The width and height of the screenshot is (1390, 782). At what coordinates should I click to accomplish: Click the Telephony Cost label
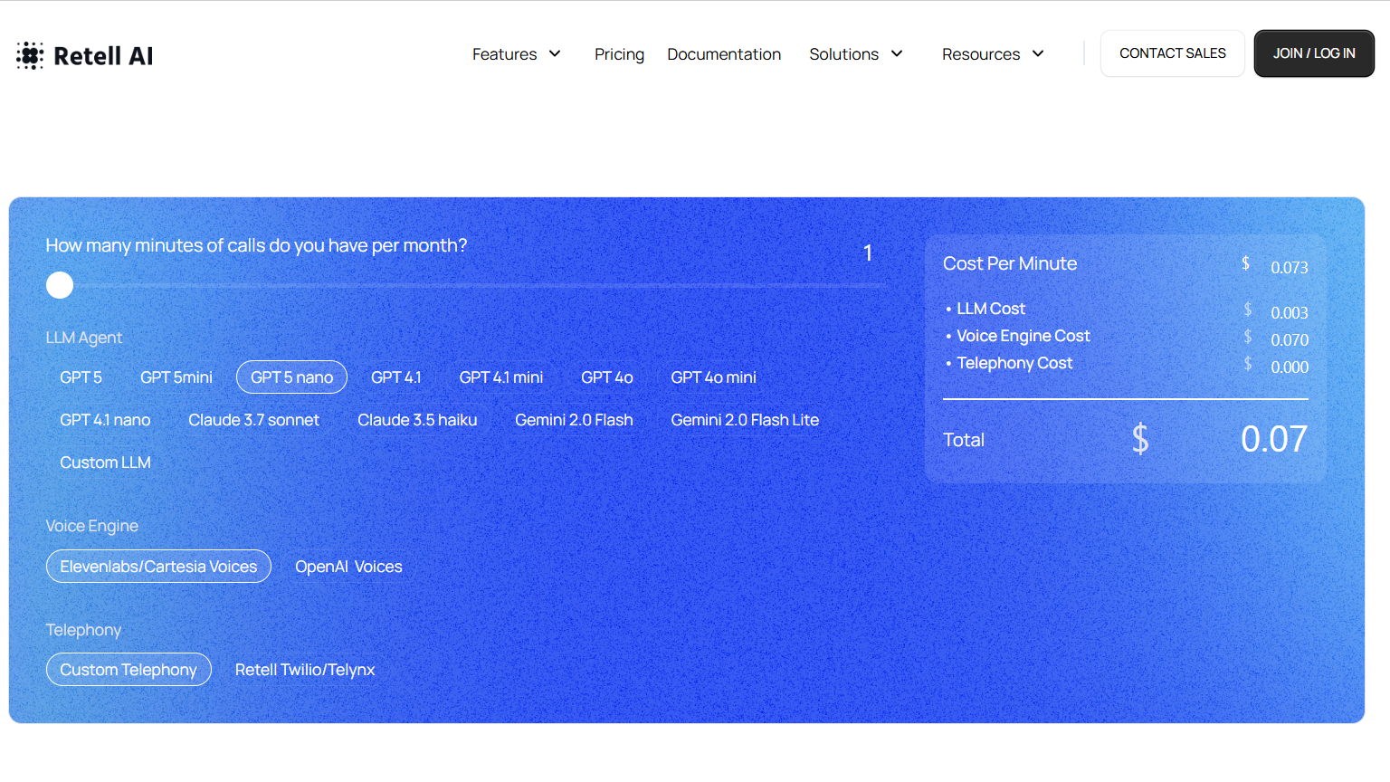click(x=1014, y=363)
